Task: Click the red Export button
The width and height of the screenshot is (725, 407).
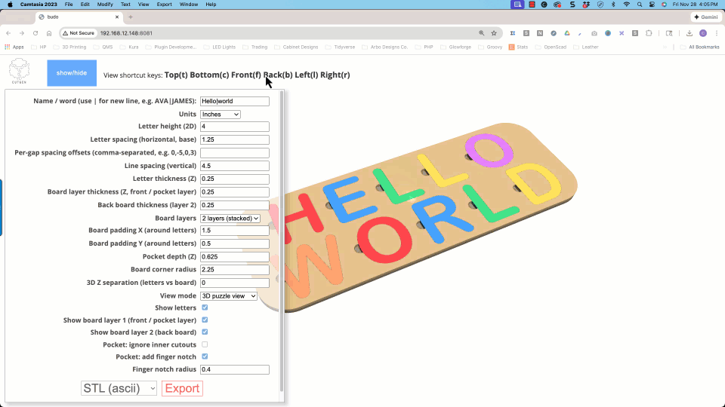Action: 182,388
